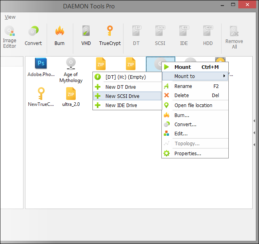Select the Age of Mythology disc image
Image resolution: width=259 pixels, height=244 pixels.
point(71,70)
